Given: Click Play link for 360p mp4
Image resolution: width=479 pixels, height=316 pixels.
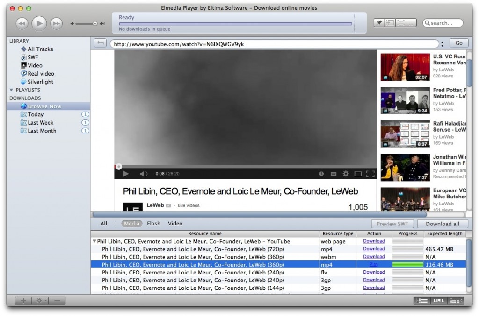Looking at the screenshot, I should point(374,265).
